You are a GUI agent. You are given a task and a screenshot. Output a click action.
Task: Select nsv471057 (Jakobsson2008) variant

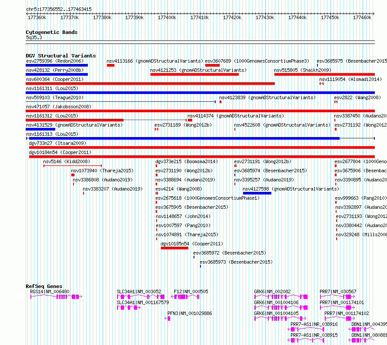click(59, 107)
